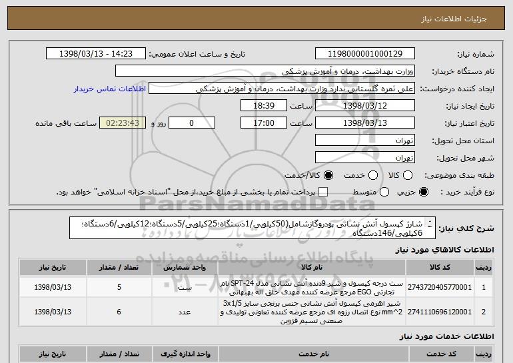Screen dimensions: 513x363
Task: Click the SPT-24 capsule gauge set item name
Action: [x=312, y=288]
